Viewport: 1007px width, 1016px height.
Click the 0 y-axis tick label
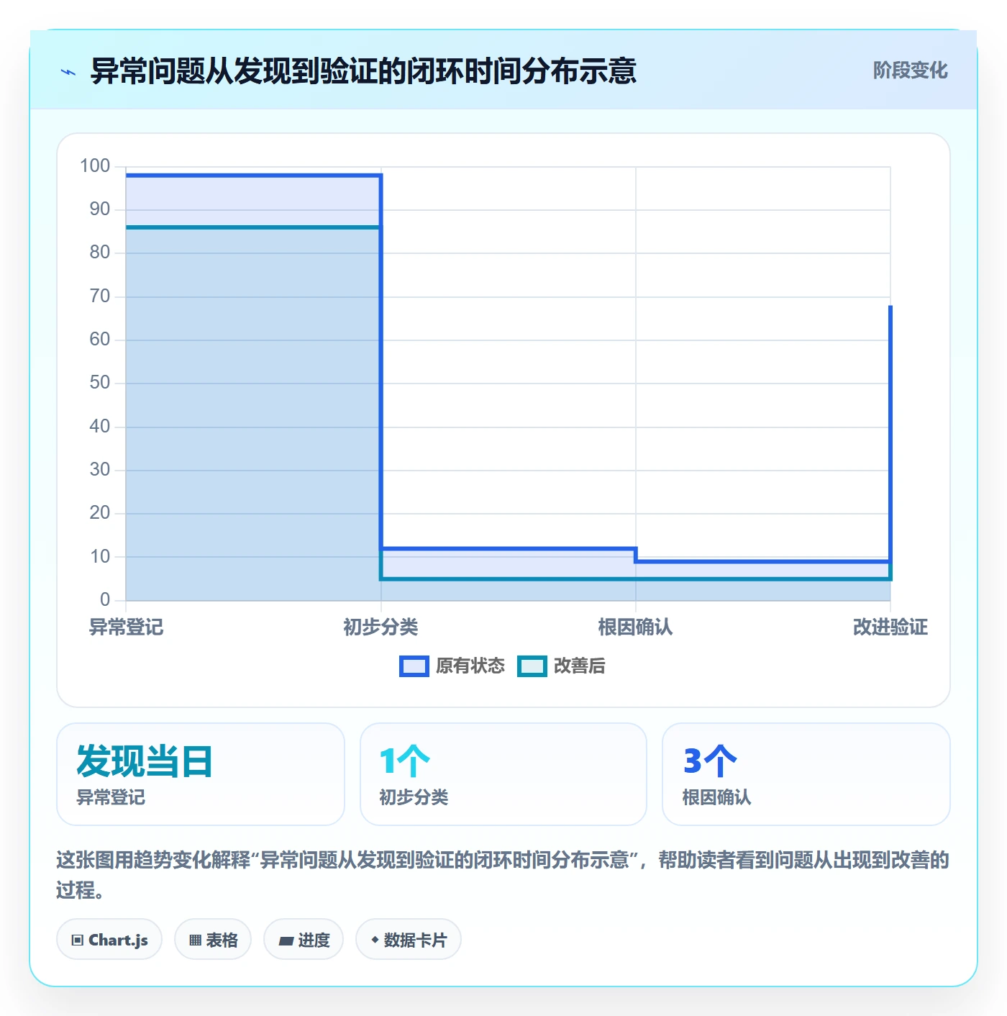[x=105, y=599]
